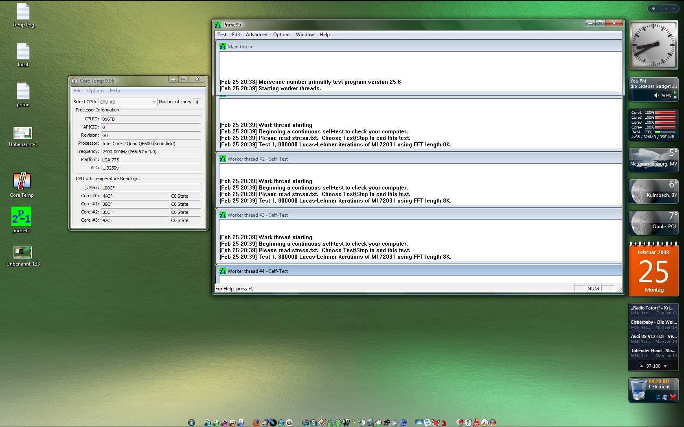Viewport: 684px width, 427px height.
Task: Click the Processor field showing Q6600
Action: point(151,144)
